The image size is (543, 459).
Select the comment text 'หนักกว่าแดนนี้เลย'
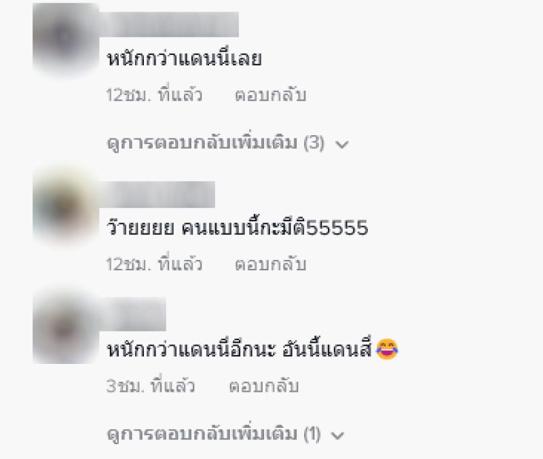click(x=184, y=58)
